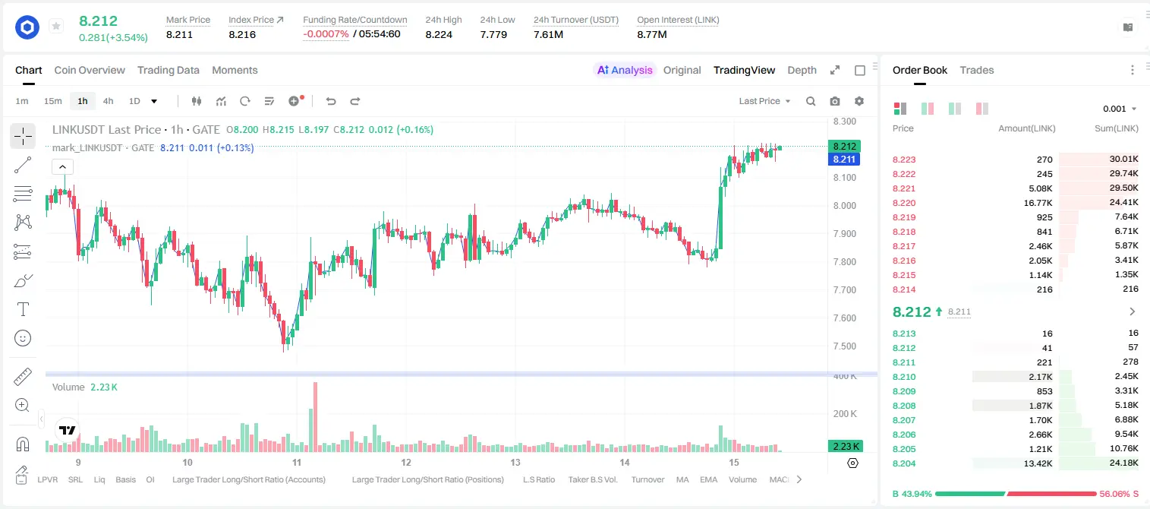Add LINK to favorites with star

click(55, 27)
